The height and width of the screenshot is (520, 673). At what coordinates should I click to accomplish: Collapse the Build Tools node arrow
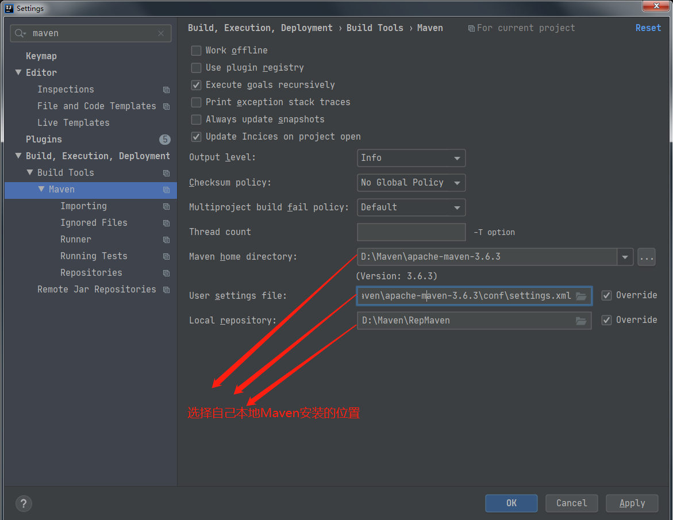coord(30,172)
